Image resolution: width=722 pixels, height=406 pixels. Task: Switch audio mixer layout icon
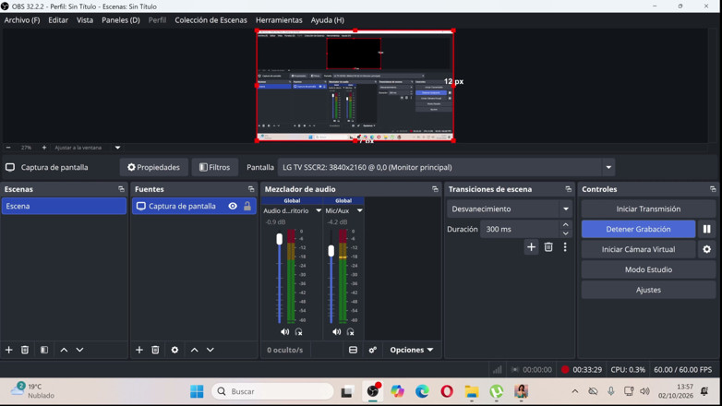pyautogui.click(x=353, y=350)
